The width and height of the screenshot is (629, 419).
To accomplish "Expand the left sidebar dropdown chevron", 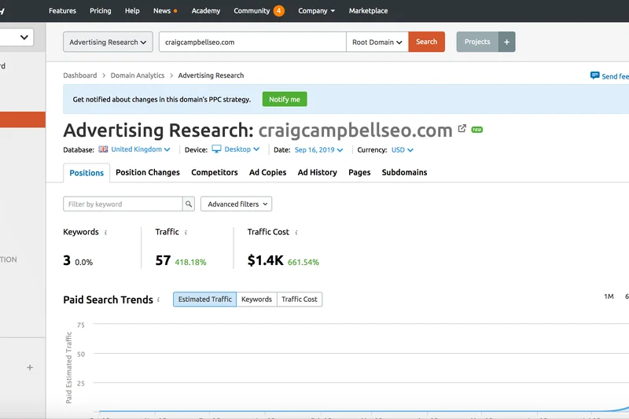I will point(24,37).
